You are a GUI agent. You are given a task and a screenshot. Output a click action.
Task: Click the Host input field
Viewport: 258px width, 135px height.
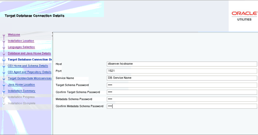coord(182,64)
